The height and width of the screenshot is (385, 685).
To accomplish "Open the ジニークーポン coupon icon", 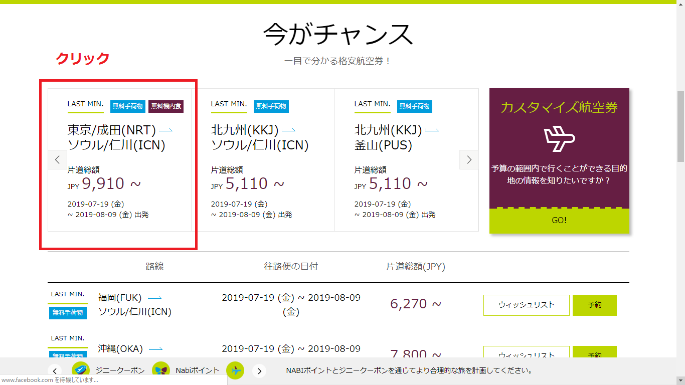I will tap(81, 370).
